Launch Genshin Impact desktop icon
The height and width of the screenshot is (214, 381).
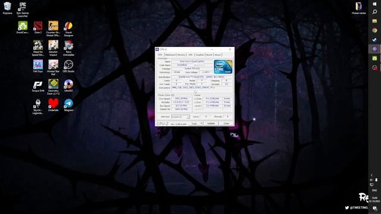tap(53, 48)
